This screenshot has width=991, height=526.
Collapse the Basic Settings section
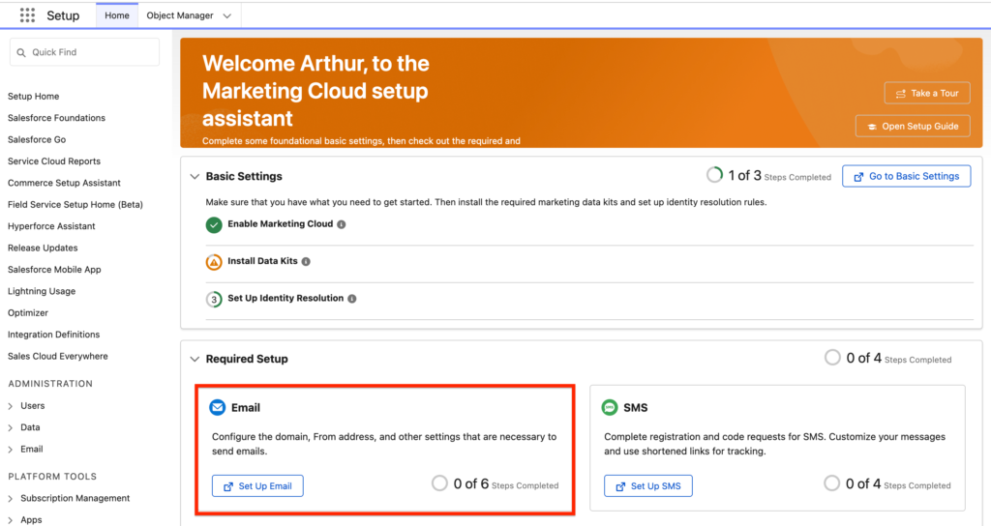(194, 177)
